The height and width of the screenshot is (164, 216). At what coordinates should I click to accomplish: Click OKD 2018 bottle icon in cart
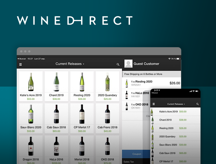point(126,106)
